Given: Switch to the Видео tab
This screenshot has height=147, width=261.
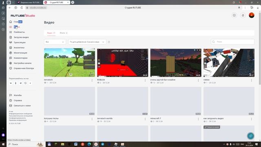Looking at the screenshot, I should (x=51, y=33).
